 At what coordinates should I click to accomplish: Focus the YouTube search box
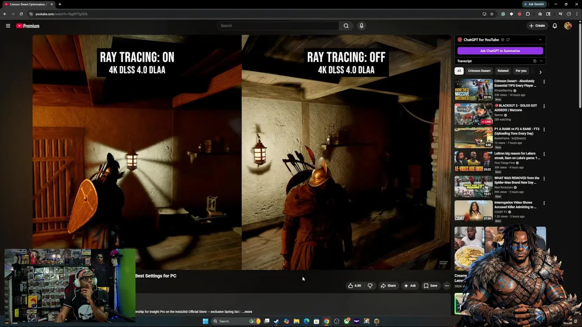tap(278, 26)
